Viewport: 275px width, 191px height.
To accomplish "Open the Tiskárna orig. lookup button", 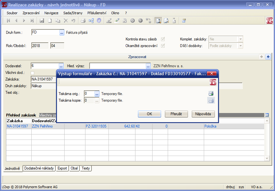I will tap(97, 94).
